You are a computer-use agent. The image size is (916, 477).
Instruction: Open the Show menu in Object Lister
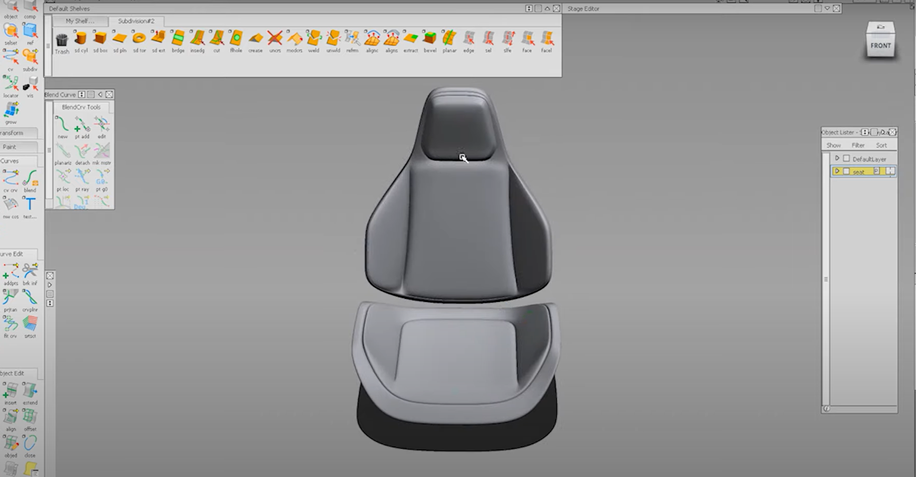834,145
